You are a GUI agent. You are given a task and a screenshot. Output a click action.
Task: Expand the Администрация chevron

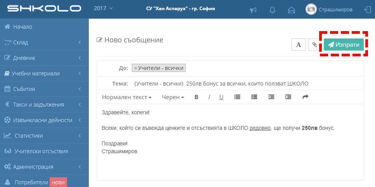79,167
